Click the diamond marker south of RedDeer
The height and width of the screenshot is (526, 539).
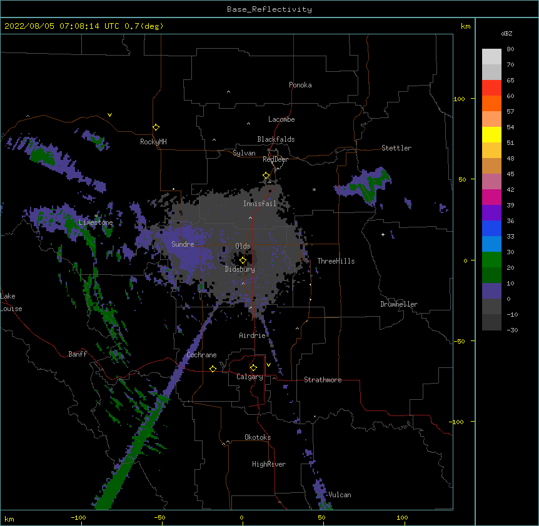(266, 176)
